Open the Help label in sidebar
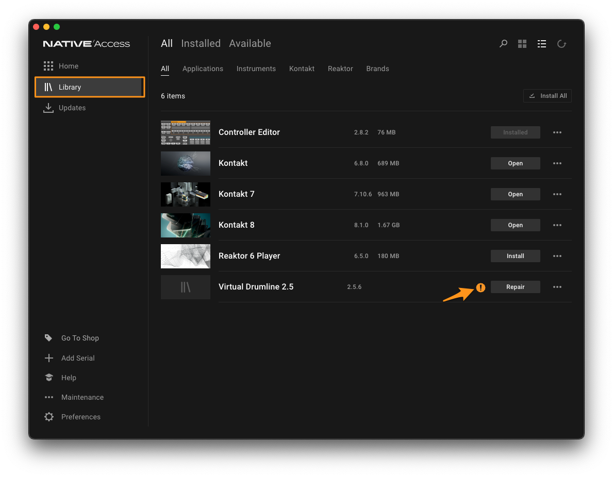Image resolution: width=613 pixels, height=477 pixels. click(x=69, y=378)
